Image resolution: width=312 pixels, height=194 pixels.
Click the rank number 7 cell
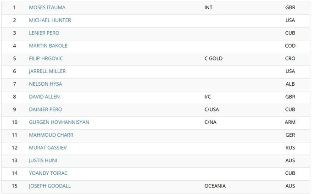[x=15, y=84]
